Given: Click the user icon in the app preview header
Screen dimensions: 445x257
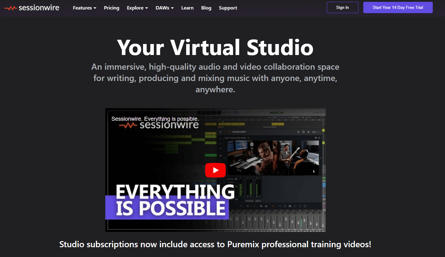Looking at the screenshot, I should point(309,132).
